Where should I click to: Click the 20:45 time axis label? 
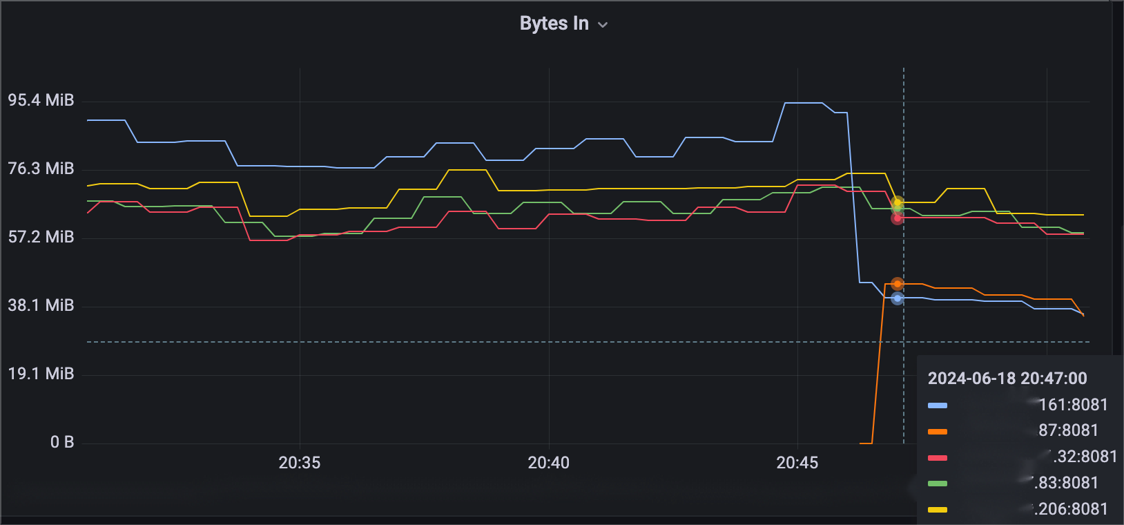[797, 463]
